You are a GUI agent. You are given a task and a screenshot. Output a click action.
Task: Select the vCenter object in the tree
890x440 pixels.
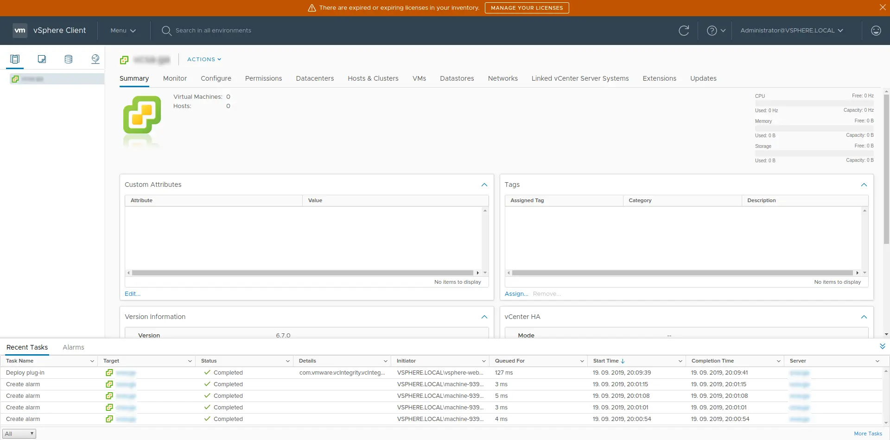pyautogui.click(x=57, y=79)
